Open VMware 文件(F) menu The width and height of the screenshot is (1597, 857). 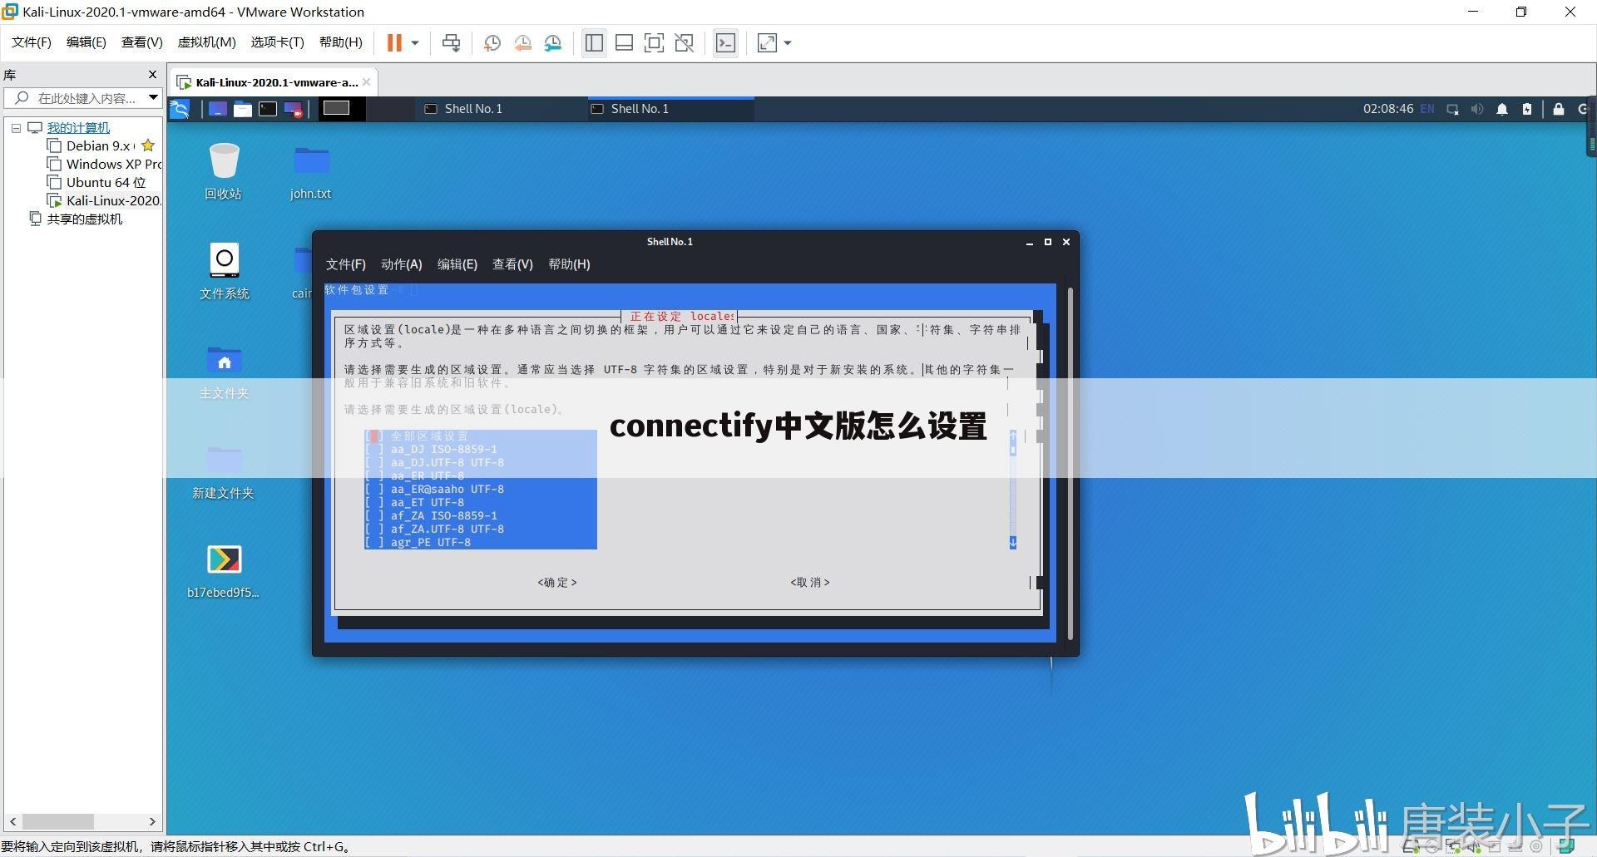(x=32, y=42)
